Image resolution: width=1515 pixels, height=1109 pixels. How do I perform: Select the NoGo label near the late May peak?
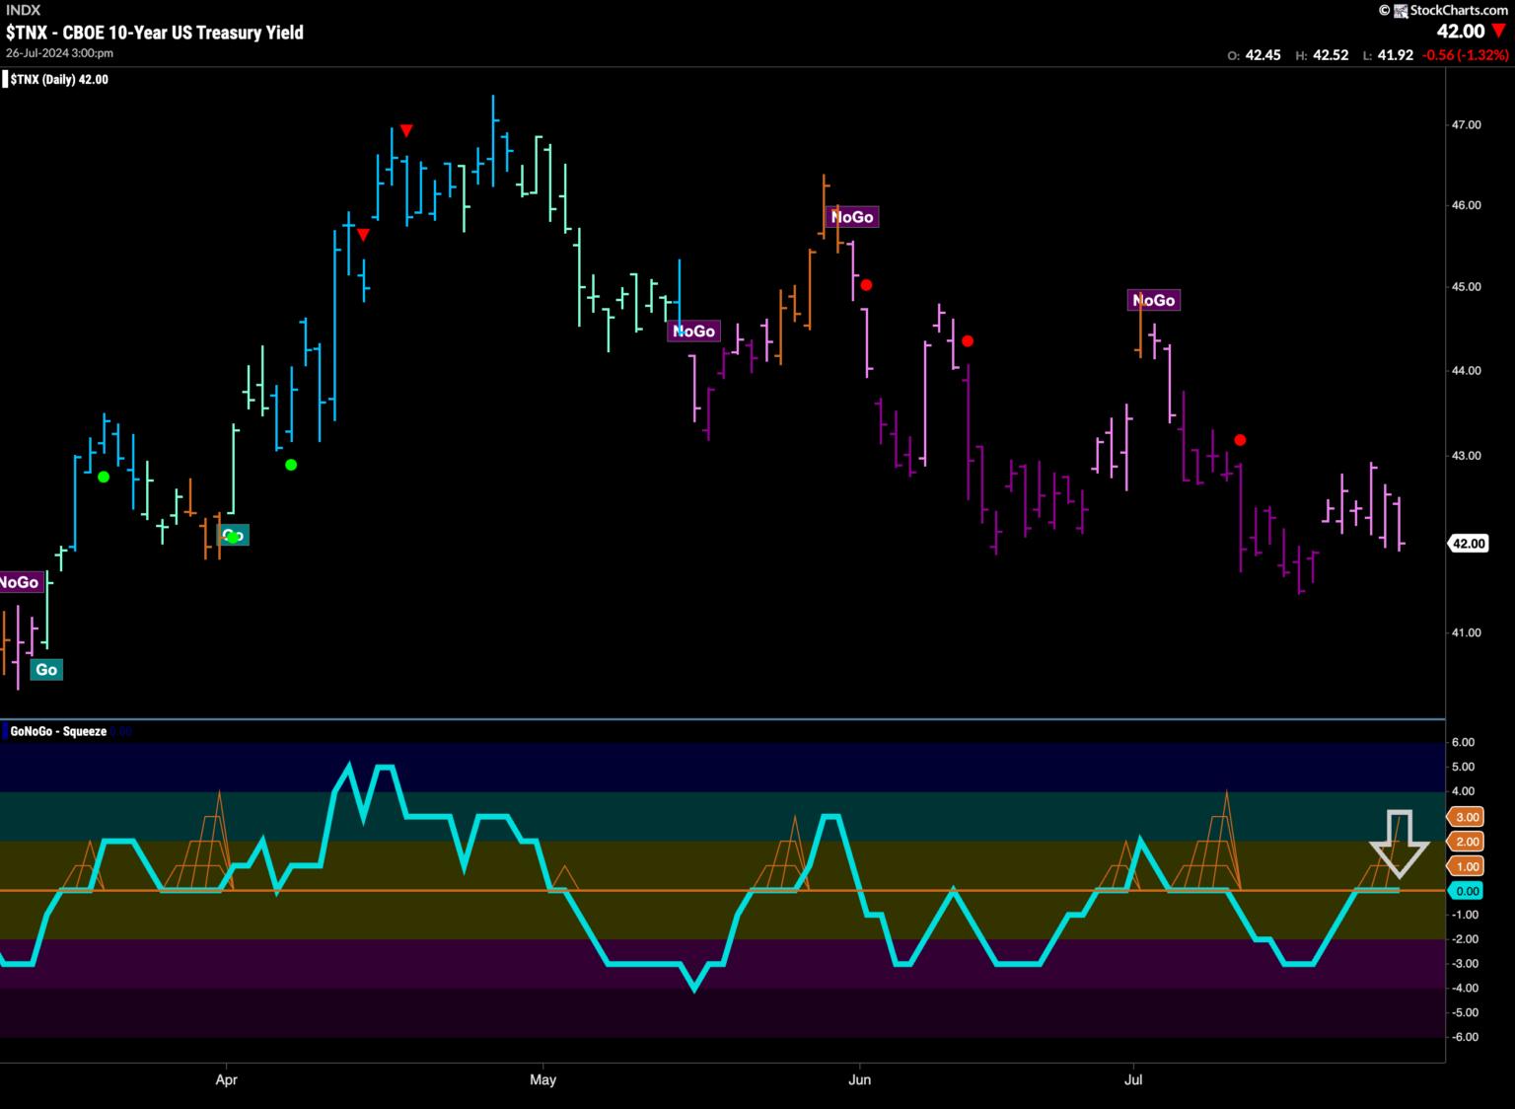[x=852, y=217]
